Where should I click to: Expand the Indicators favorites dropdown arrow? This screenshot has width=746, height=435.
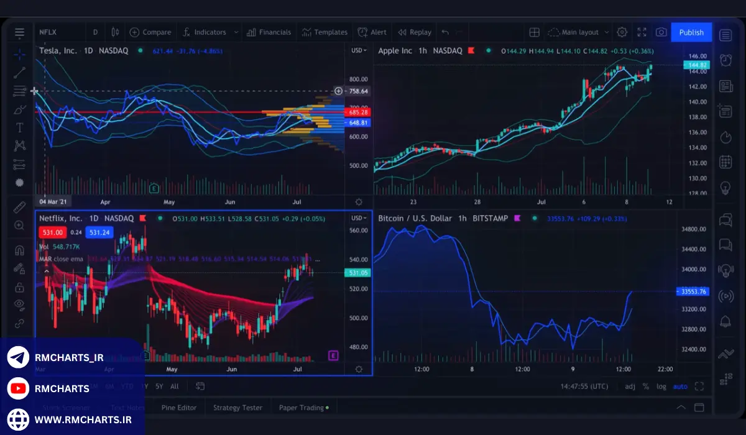coord(236,32)
